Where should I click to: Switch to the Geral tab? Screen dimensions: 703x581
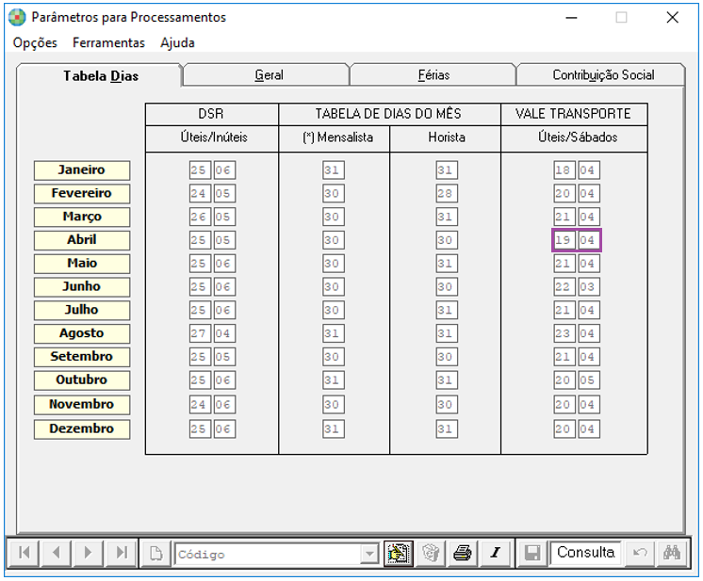[269, 74]
